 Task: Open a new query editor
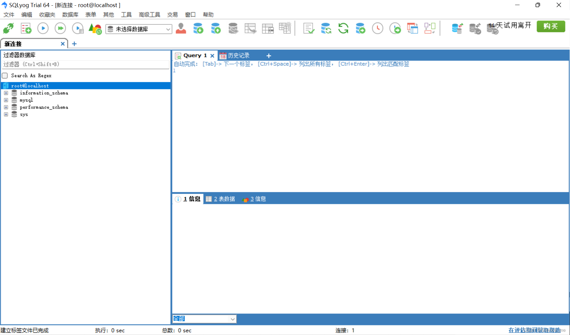pos(26,28)
